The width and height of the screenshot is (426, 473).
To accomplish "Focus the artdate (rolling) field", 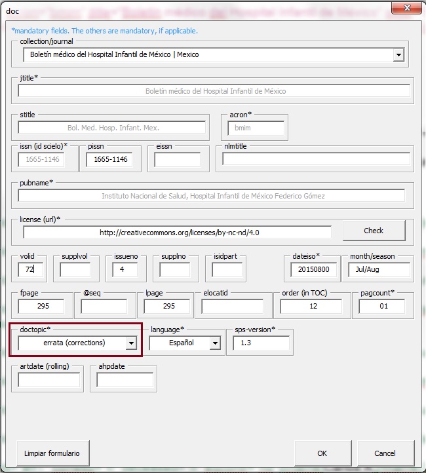I will point(48,380).
